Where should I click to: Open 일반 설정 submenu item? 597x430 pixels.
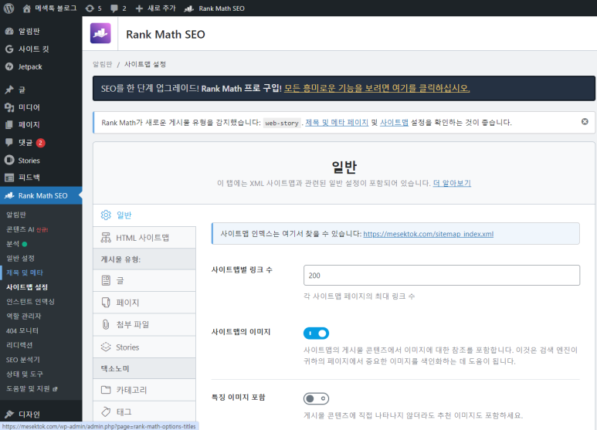[20, 258]
